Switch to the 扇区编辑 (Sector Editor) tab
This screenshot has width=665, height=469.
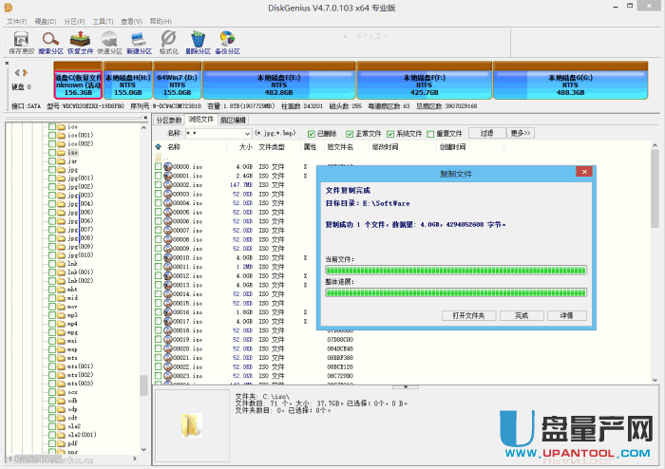tap(232, 121)
